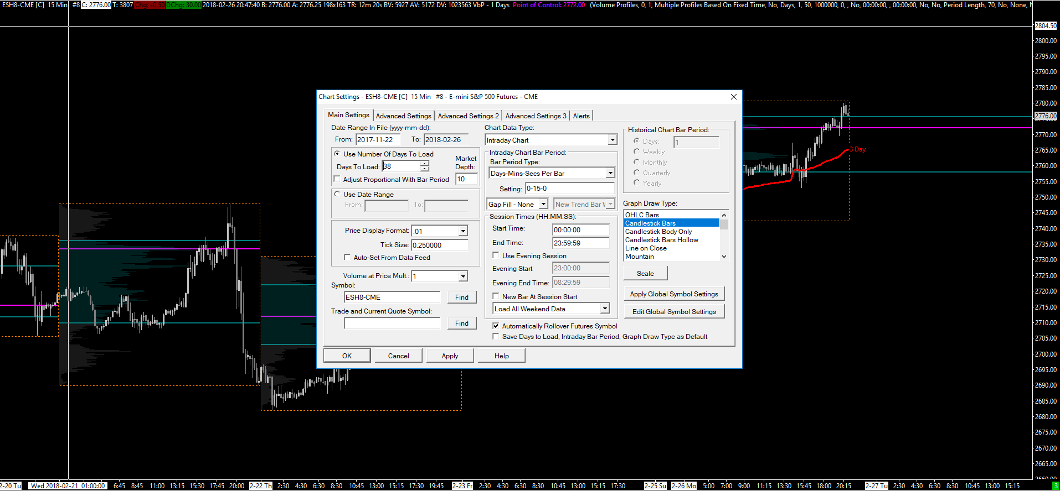Check Save Days to Load as Default
Image resolution: width=1060 pixels, height=491 pixels.
(496, 336)
